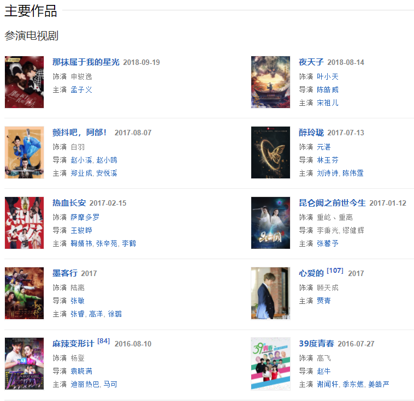Open the reference footnote [107]
The image size is (414, 401).
pos(335,271)
